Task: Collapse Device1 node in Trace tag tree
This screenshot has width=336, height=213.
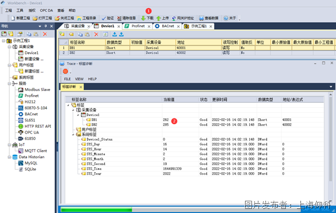Action: pos(78,115)
